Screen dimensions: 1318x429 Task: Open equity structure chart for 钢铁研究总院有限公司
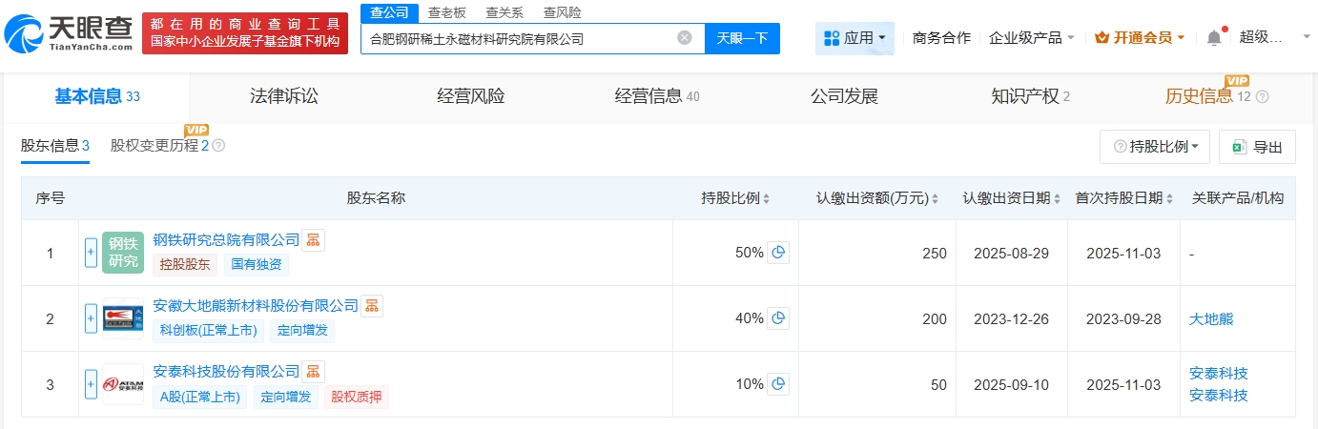[314, 240]
